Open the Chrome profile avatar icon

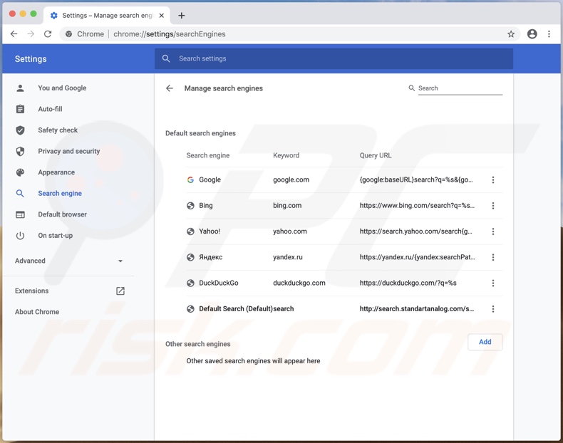click(532, 34)
